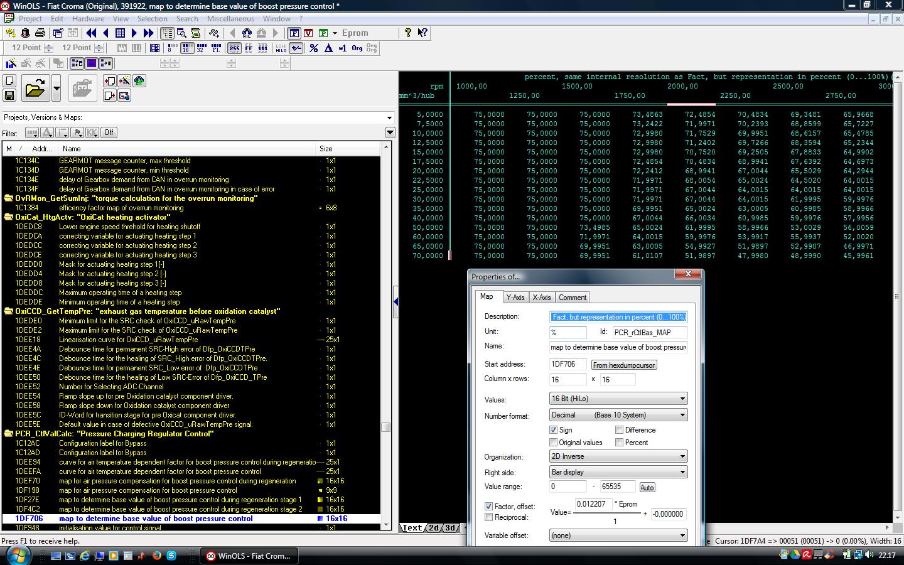Jump to last map with double-right arrow
The height and width of the screenshot is (565, 904).
pos(149,33)
